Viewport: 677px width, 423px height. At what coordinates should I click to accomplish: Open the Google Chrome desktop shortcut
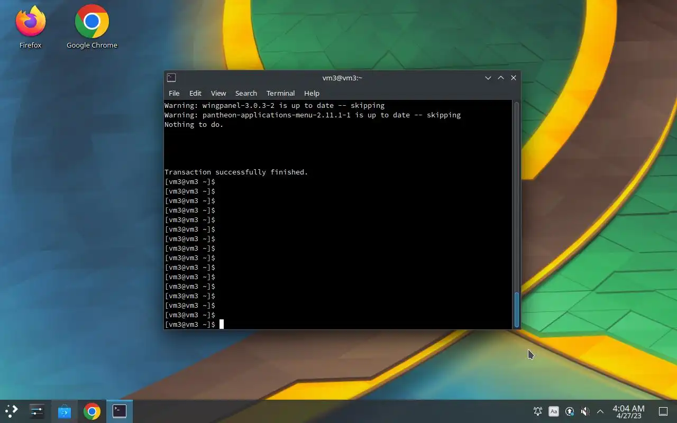[92, 26]
